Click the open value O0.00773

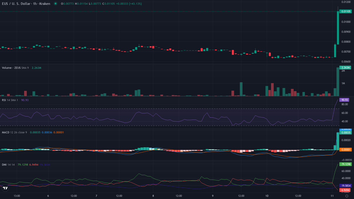click(x=68, y=4)
